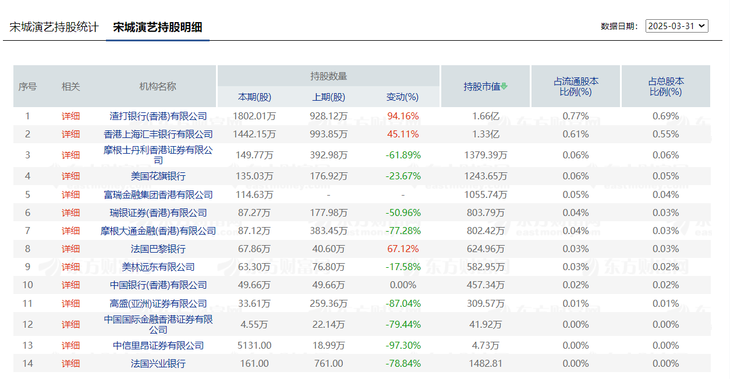Open 详细 link for 香港上海汇丰银行有限公司

click(x=71, y=134)
